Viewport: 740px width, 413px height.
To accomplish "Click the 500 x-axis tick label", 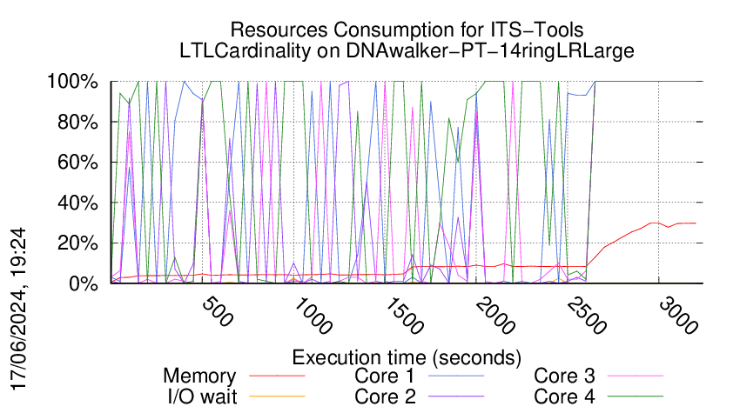I will tap(217, 311).
